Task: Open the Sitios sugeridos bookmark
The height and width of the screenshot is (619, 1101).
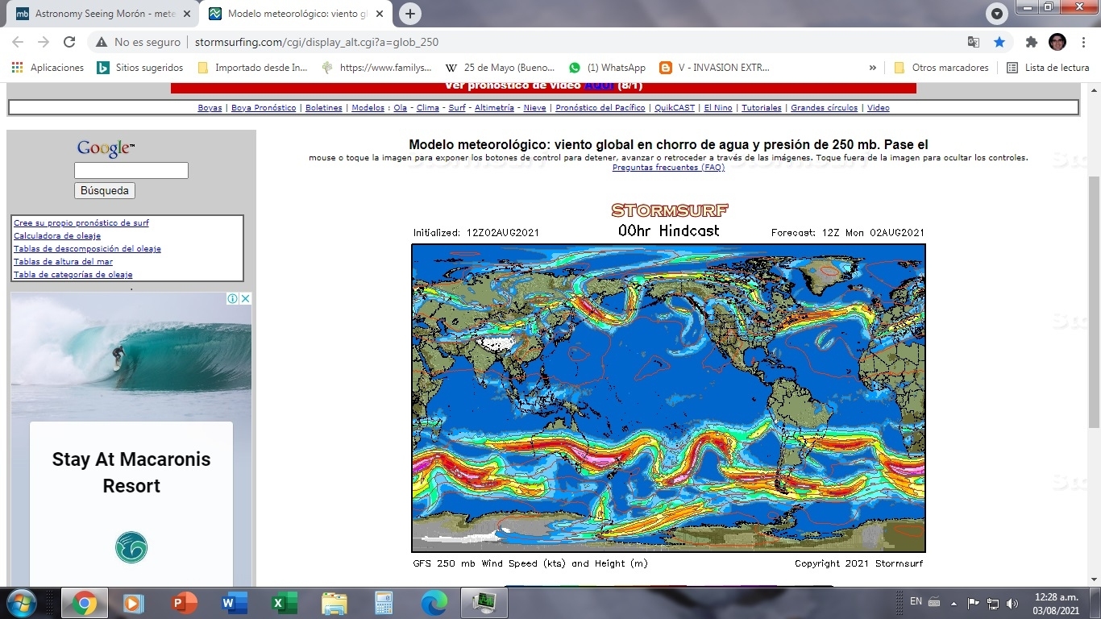Action: 140,68
